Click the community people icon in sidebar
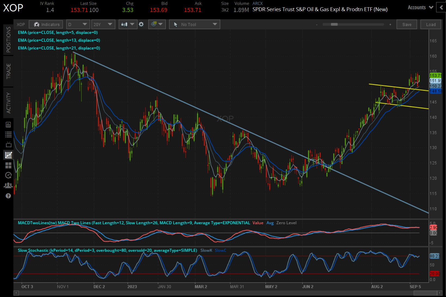The height and width of the screenshot is (297, 446). click(x=8, y=185)
